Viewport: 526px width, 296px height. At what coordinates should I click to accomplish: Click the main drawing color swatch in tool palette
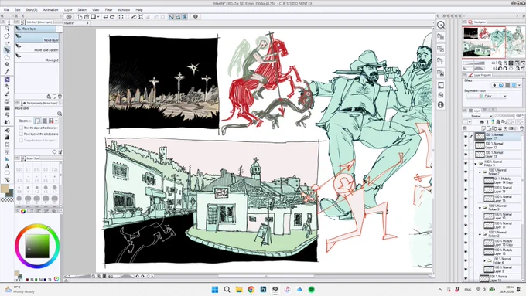click(5, 189)
